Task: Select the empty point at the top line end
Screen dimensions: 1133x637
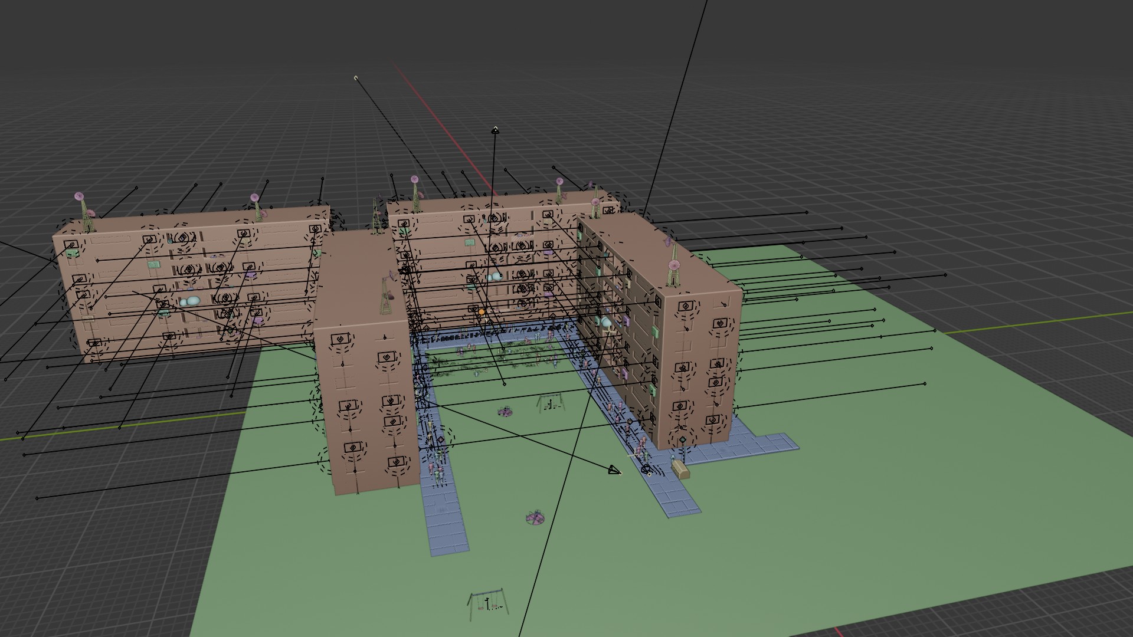Action: click(356, 78)
